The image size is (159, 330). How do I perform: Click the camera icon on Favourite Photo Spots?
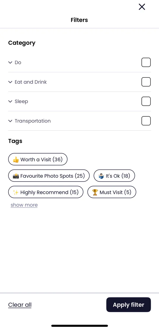click(x=16, y=176)
